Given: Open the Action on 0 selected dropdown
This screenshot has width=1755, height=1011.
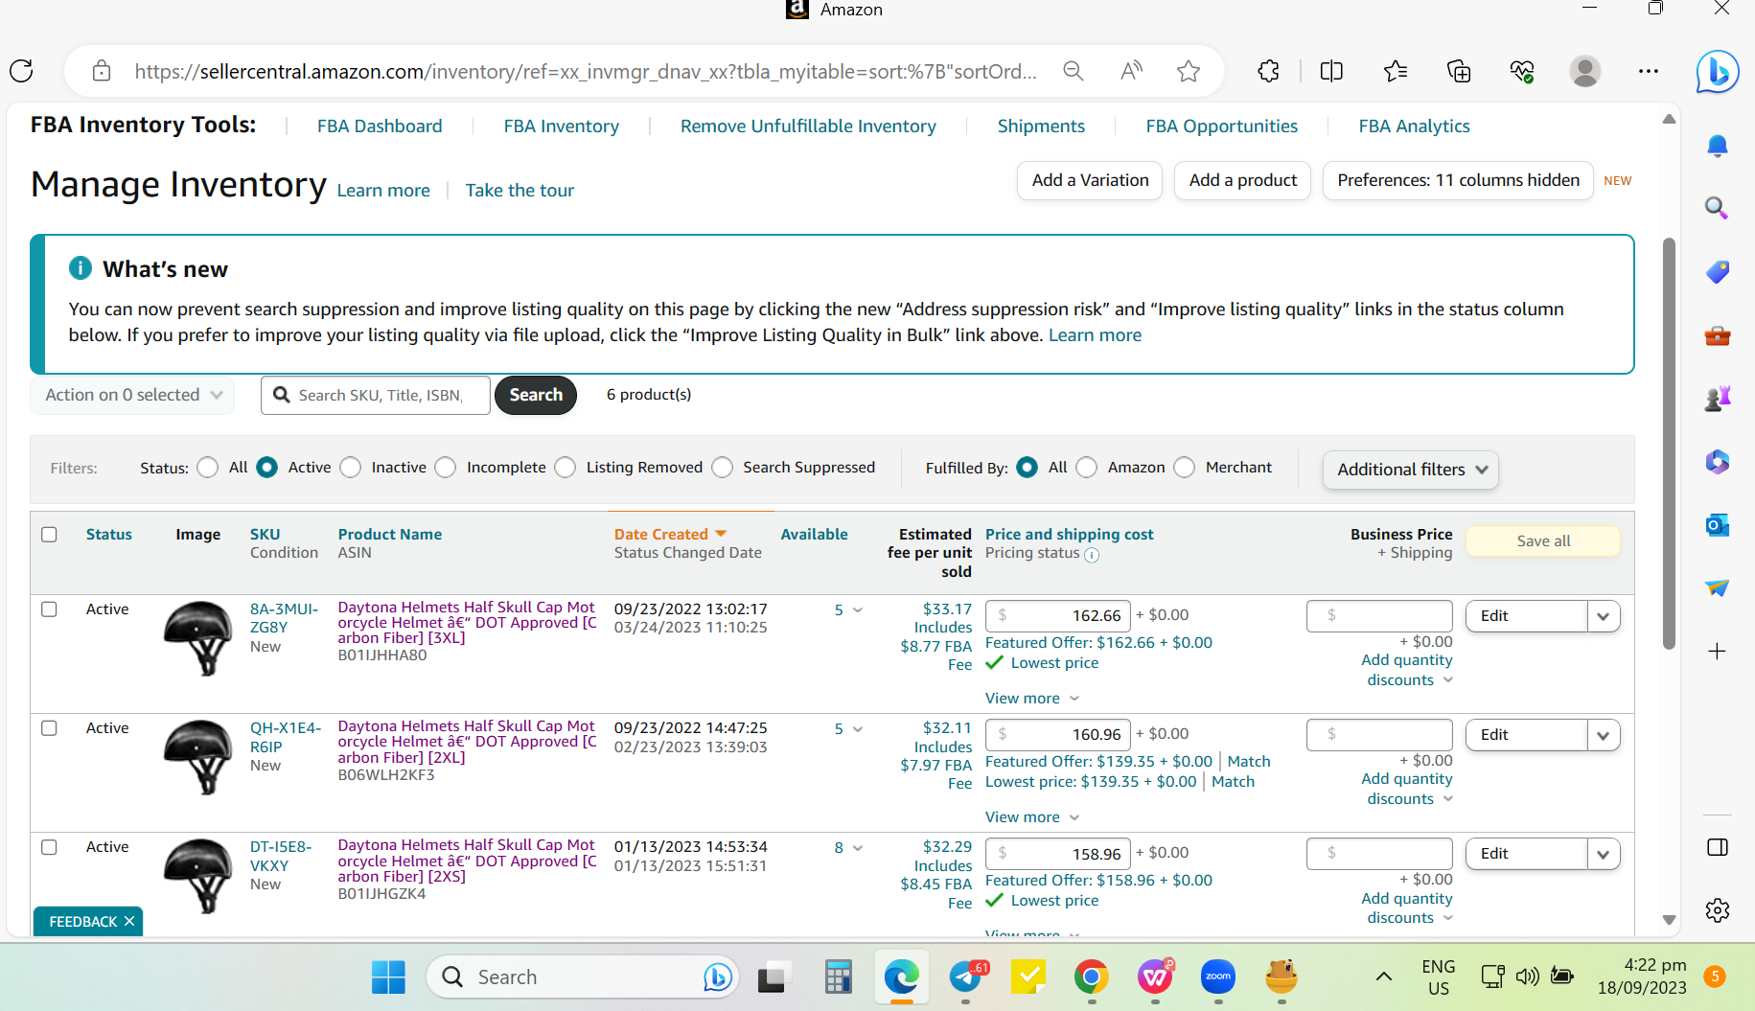Looking at the screenshot, I should click(132, 395).
